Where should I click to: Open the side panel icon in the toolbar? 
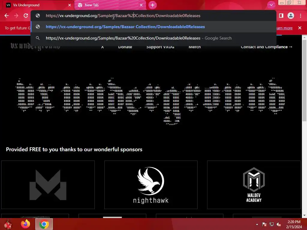(x=281, y=16)
